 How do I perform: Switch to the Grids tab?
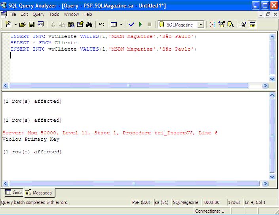click(13, 192)
